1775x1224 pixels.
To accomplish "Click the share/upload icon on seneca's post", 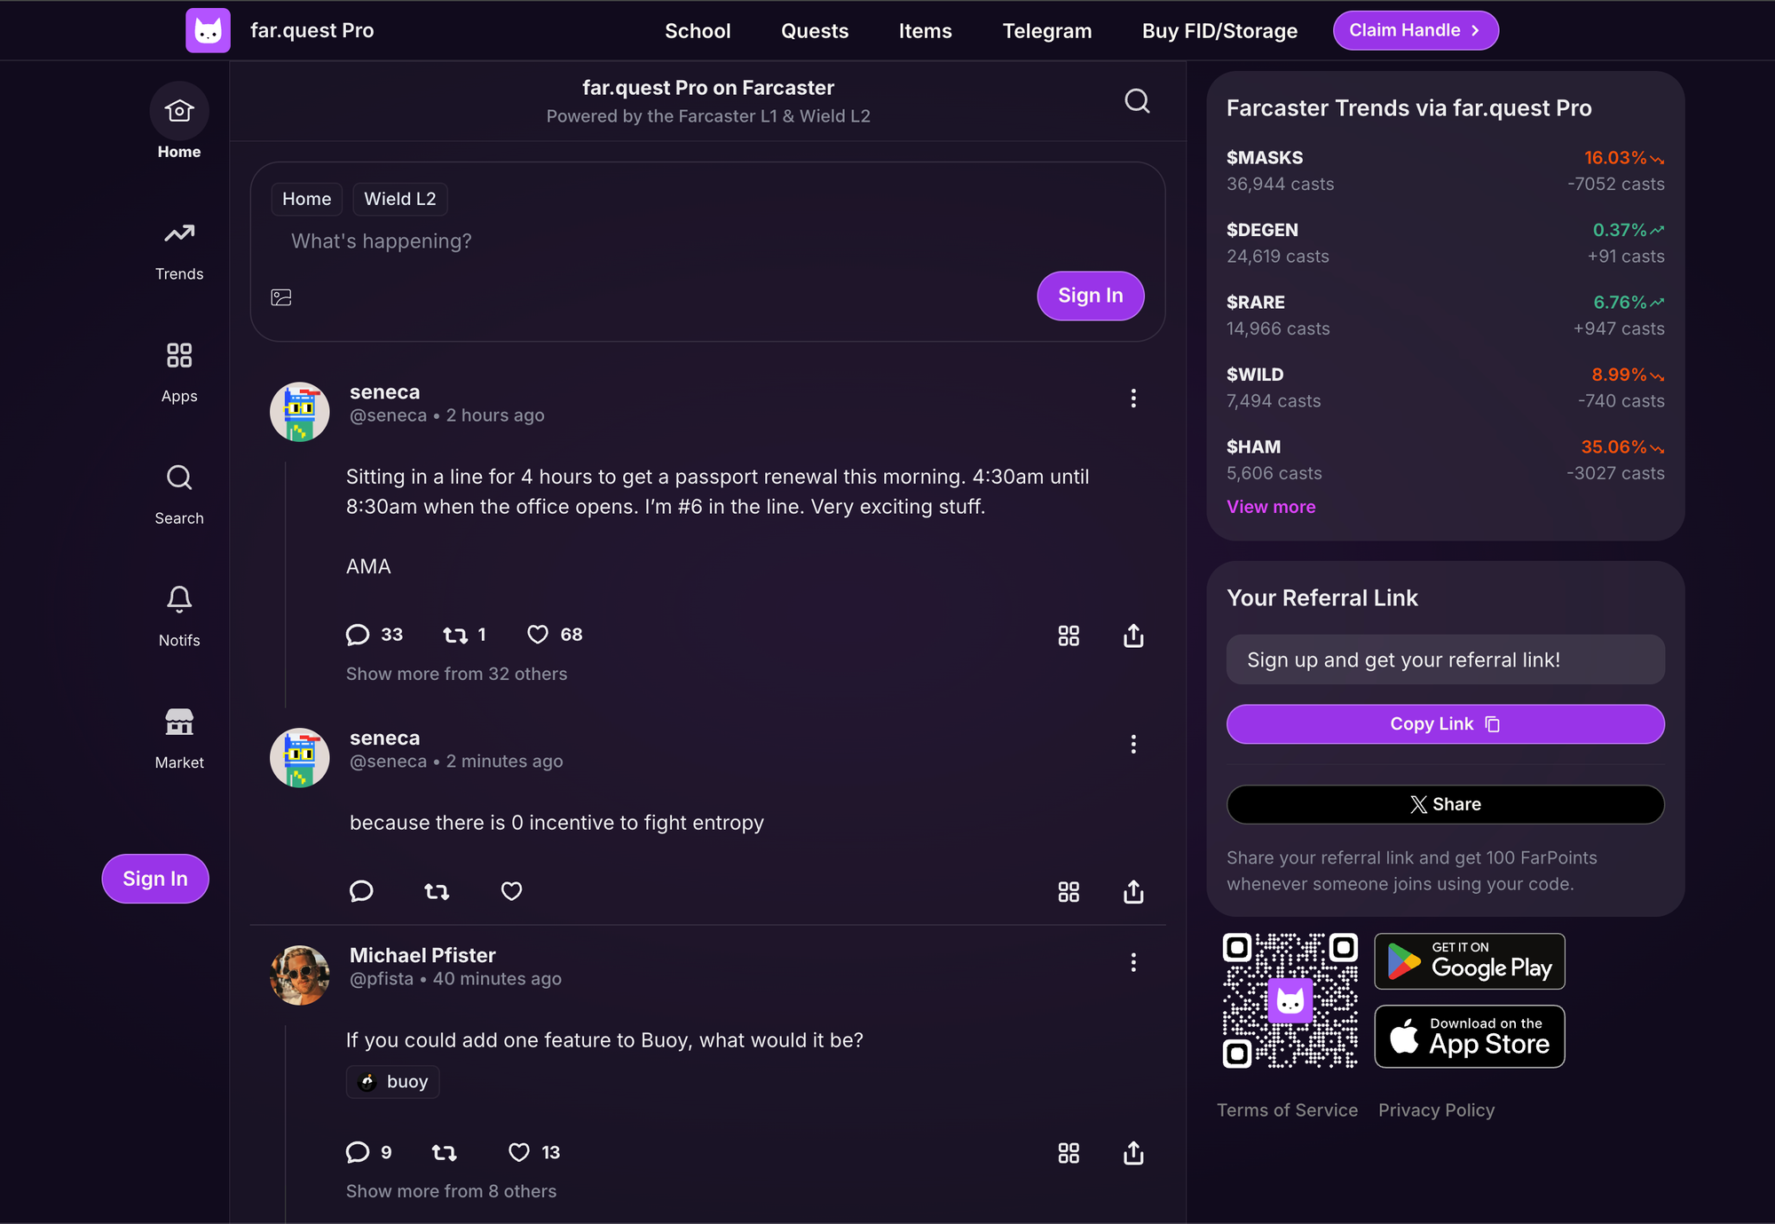I will (x=1134, y=635).
